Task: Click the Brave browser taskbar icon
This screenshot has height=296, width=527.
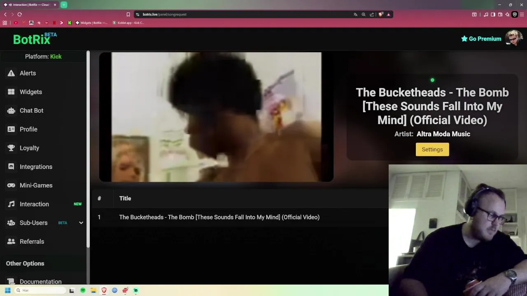Action: tap(104, 290)
